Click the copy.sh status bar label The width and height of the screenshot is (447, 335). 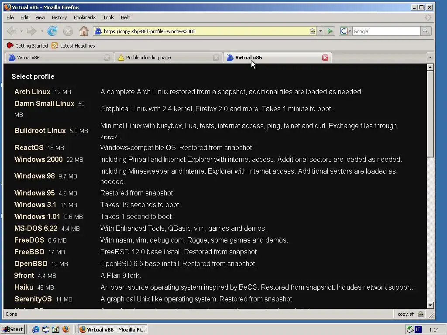point(406,314)
